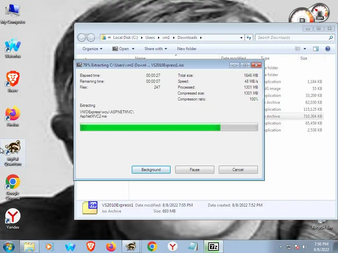The height and width of the screenshot is (253, 338).
Task: Cancel the 7-Zip extraction
Action: tap(238, 170)
